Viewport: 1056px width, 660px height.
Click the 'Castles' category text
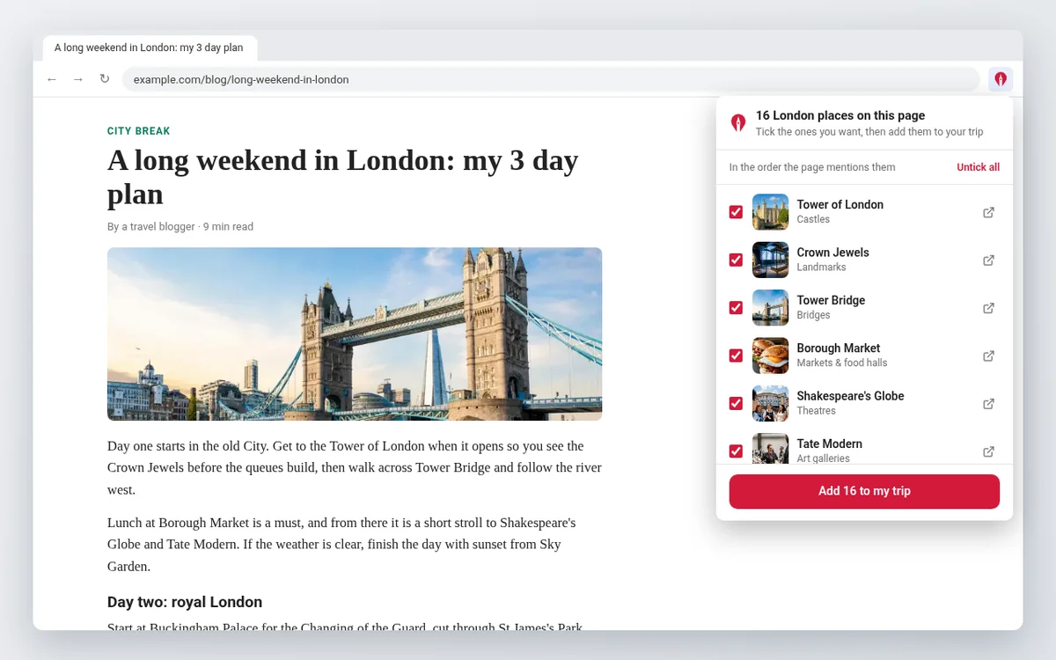[x=813, y=219]
